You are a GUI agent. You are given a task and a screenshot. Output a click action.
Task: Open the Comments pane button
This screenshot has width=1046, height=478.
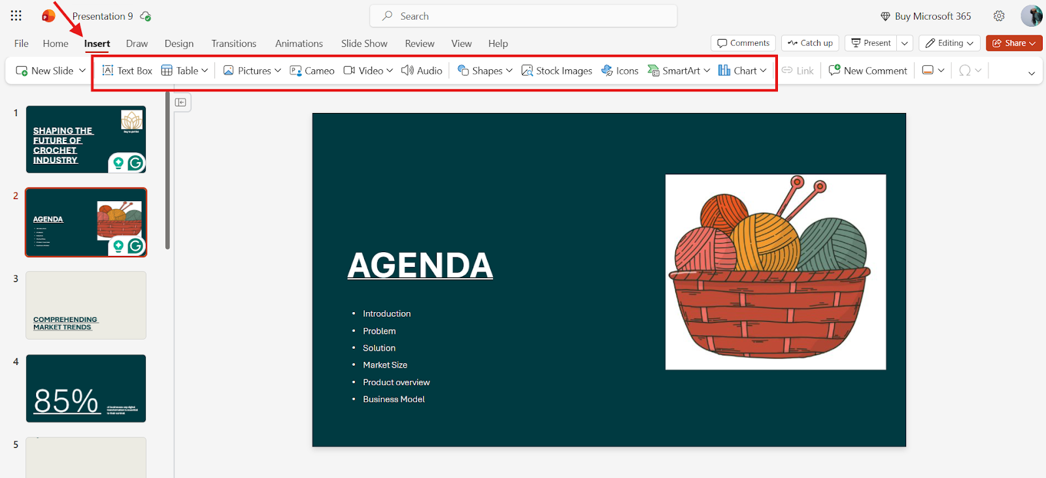point(743,43)
